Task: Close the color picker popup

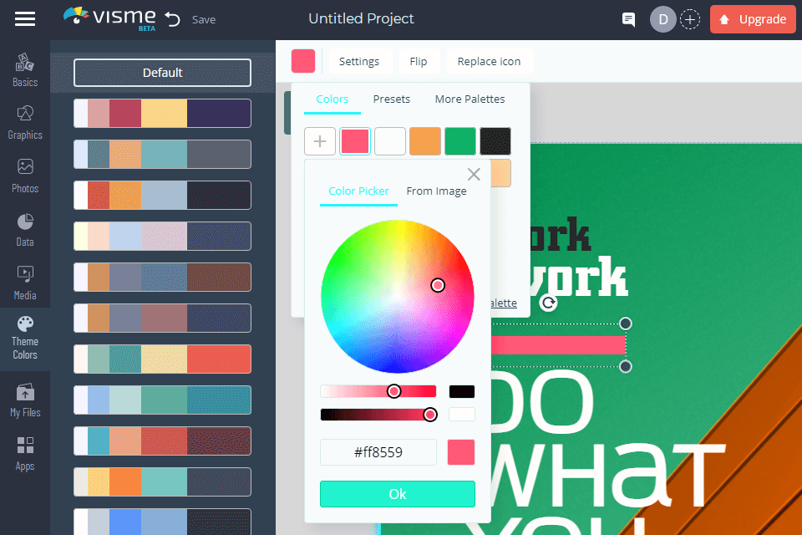Action: point(474,175)
